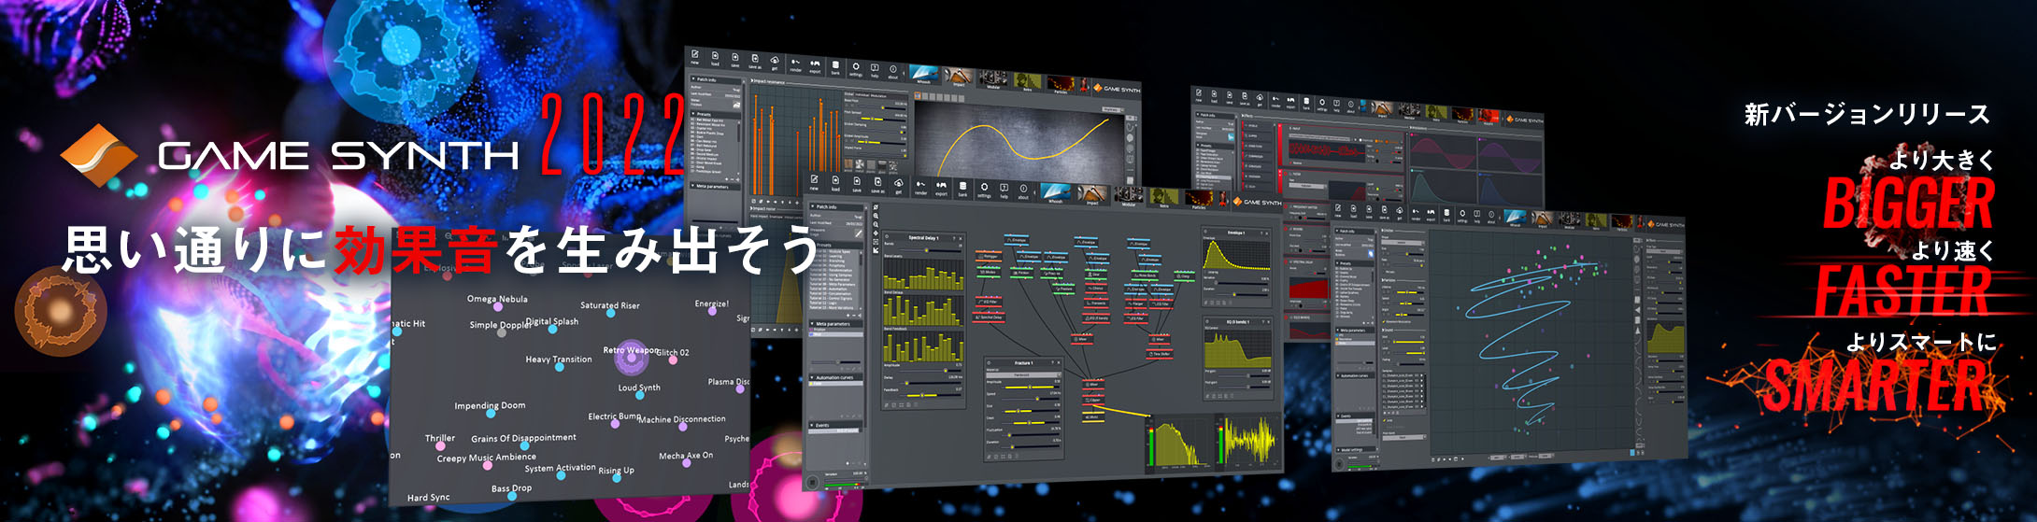Select the Retro tab in Modular window
This screenshot has width=2037, height=522.
coord(1164,196)
